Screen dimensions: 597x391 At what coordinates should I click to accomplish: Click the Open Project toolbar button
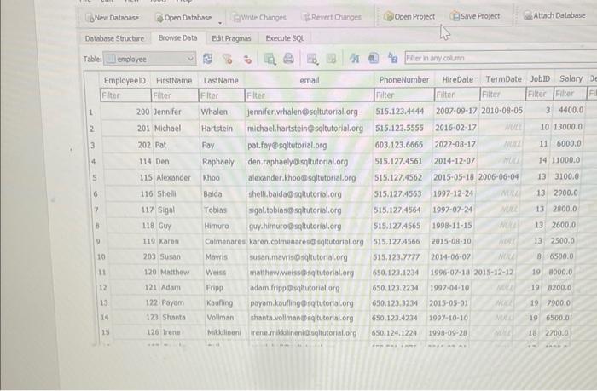(x=409, y=16)
